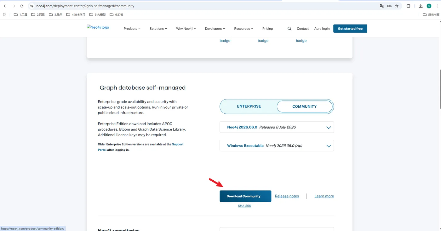Click the Neo4j logo
The image size is (441, 231).
point(98,27)
